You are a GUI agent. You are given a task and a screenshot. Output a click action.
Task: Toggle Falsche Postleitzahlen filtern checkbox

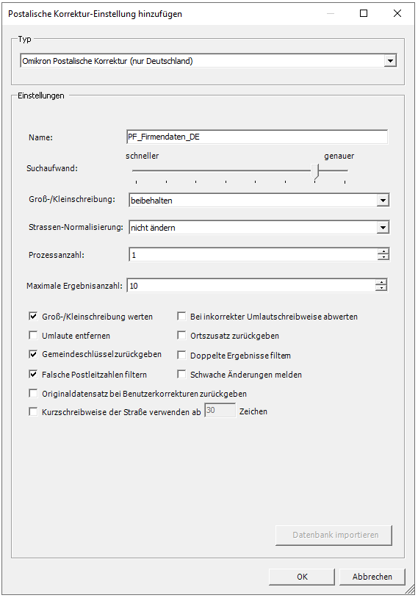point(33,374)
